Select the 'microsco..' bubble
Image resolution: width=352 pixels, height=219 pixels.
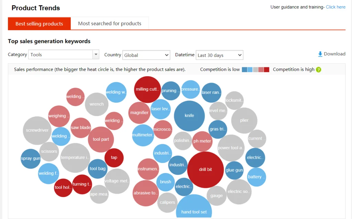[163, 129]
